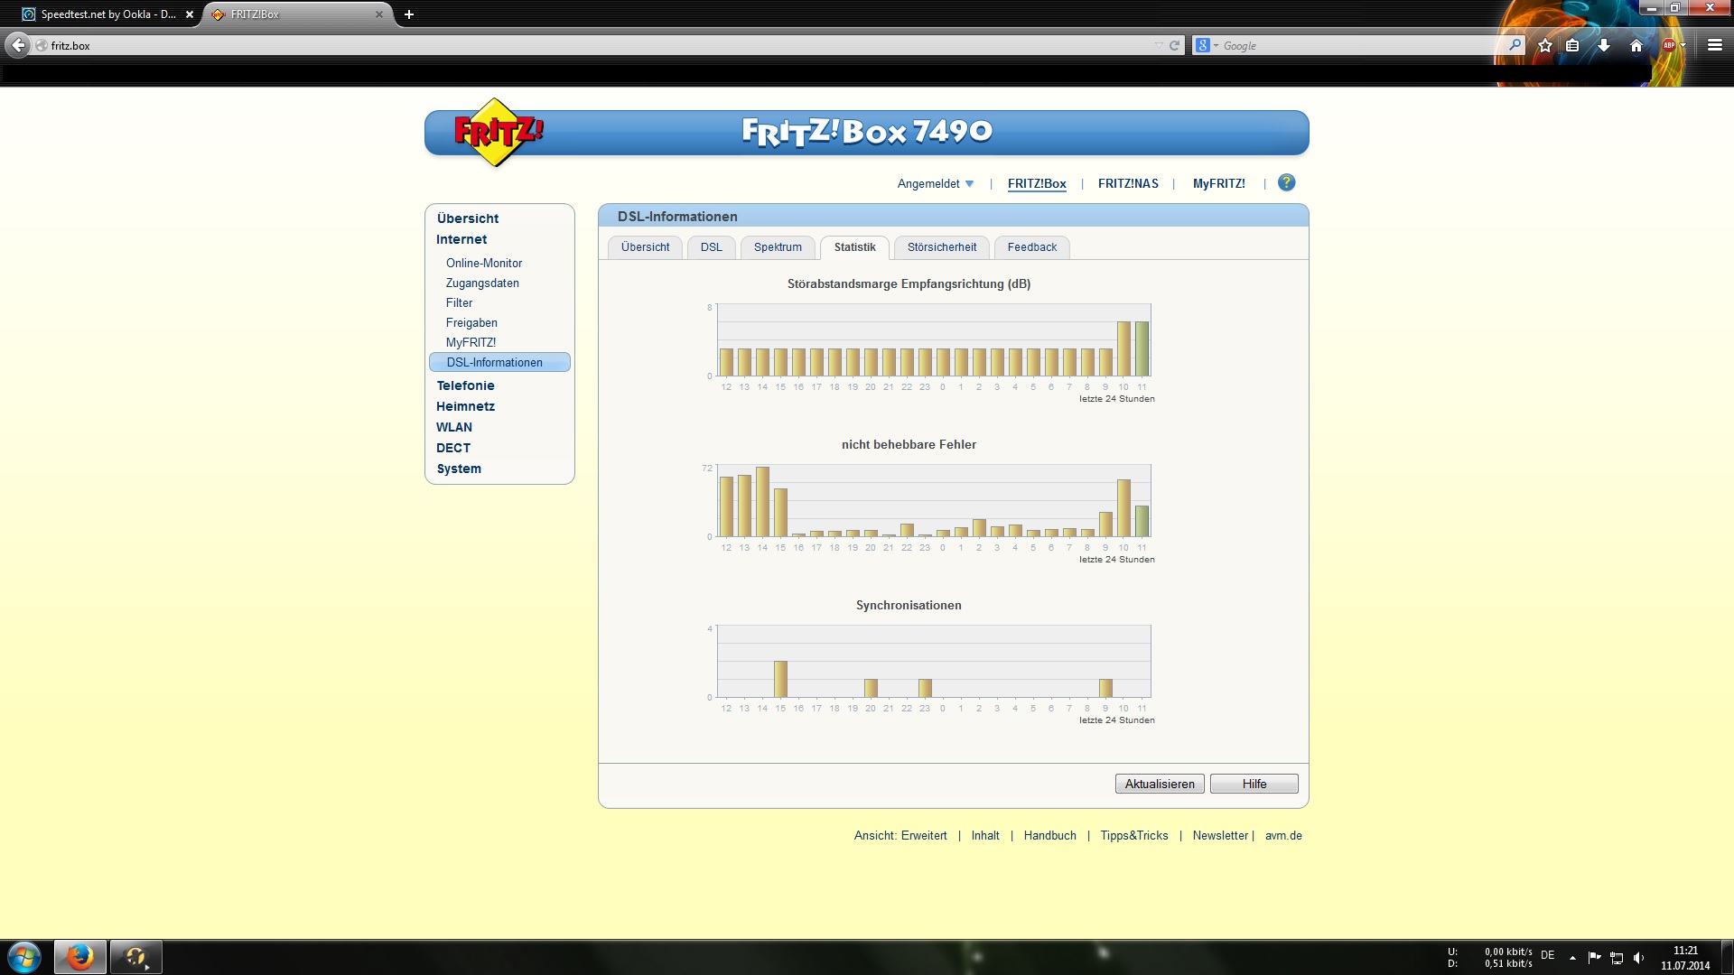The height and width of the screenshot is (975, 1734).
Task: Open the WLAN menu section
Action: tap(453, 427)
